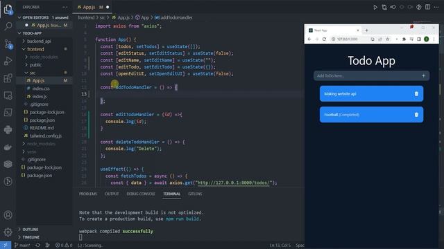This screenshot has height=249, width=444.
Task: Click the main branch in status bar
Action: 22,245
